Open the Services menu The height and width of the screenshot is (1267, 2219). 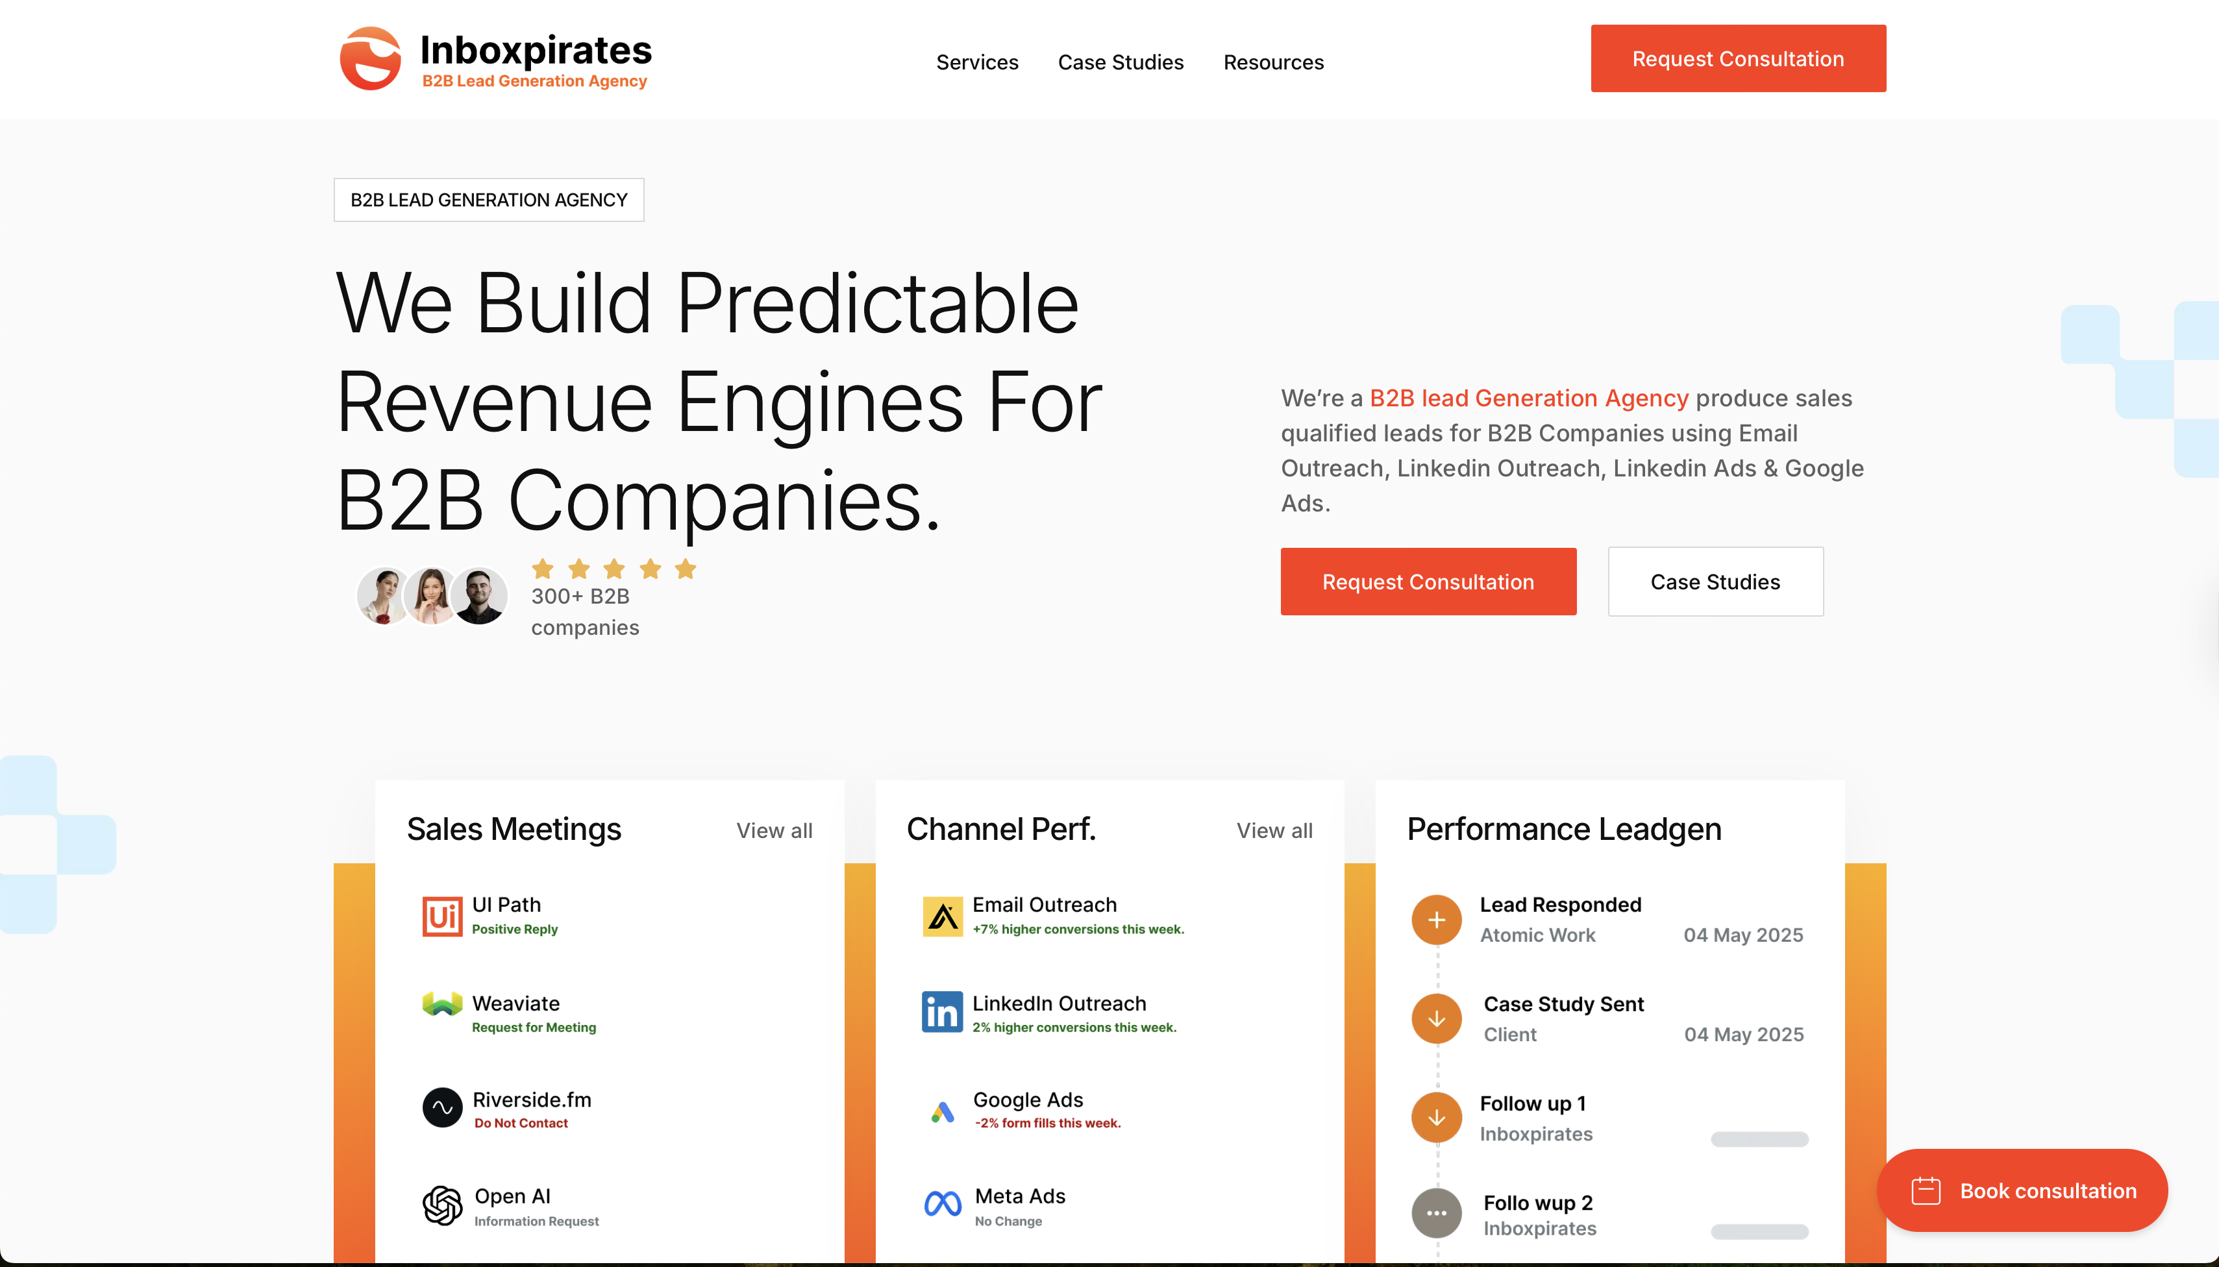click(x=976, y=63)
